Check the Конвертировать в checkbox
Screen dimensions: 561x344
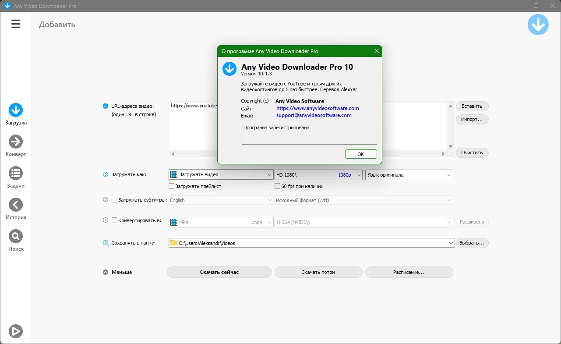[115, 220]
